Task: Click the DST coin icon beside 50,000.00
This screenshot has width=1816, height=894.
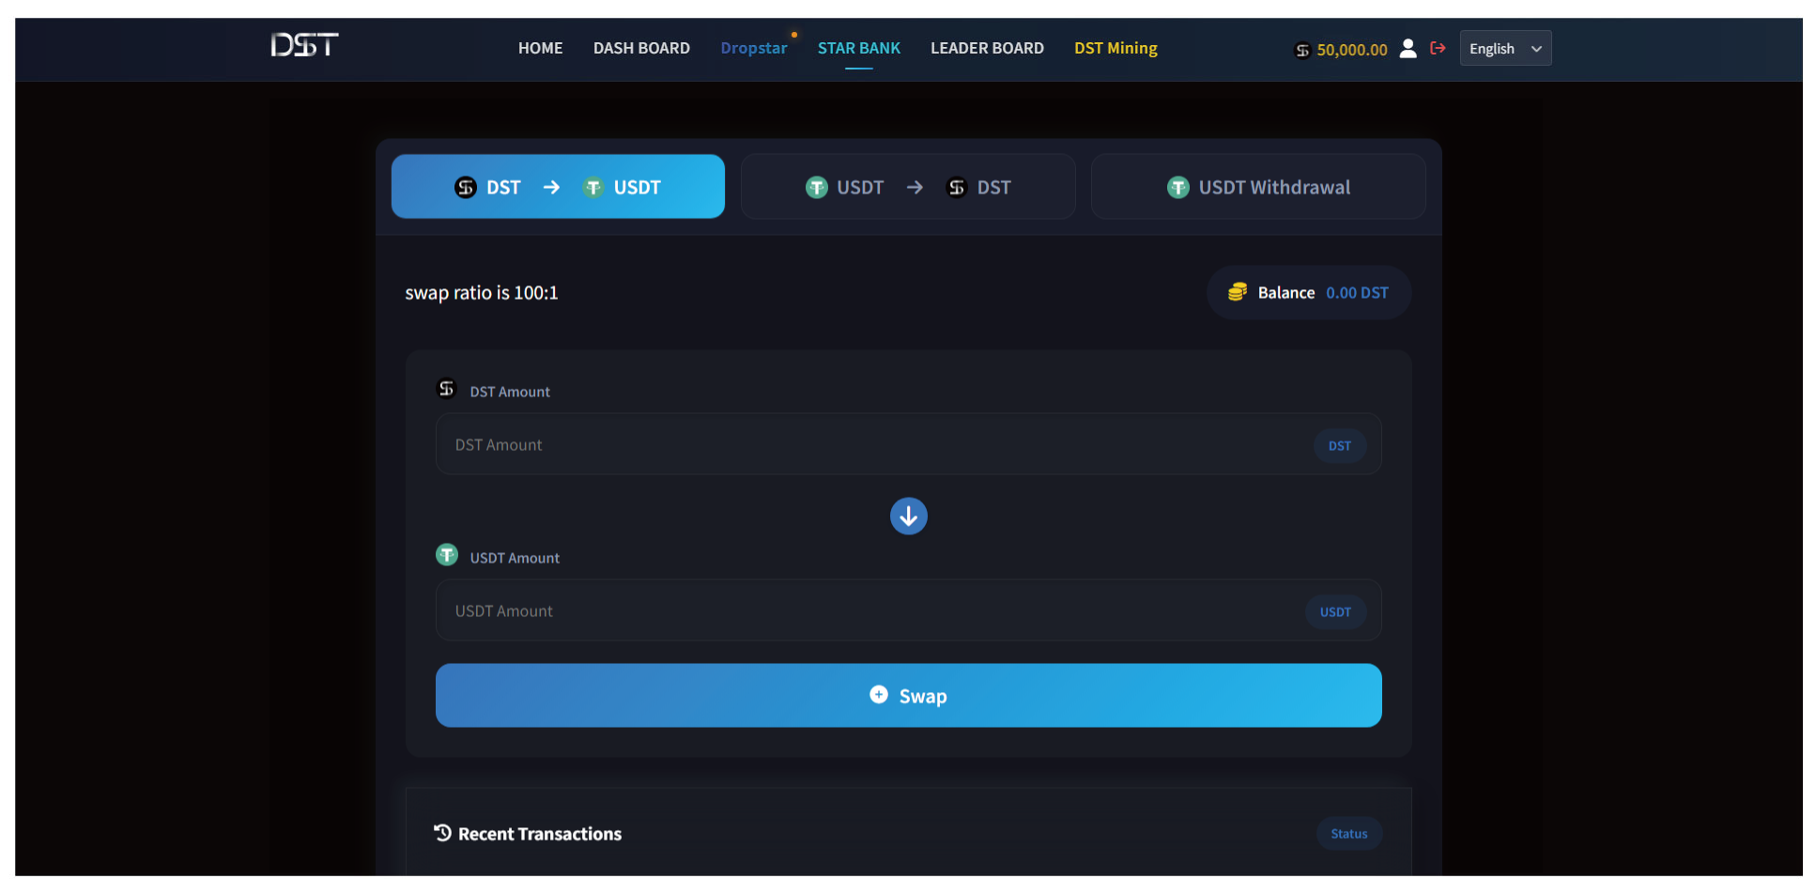Action: (1302, 50)
